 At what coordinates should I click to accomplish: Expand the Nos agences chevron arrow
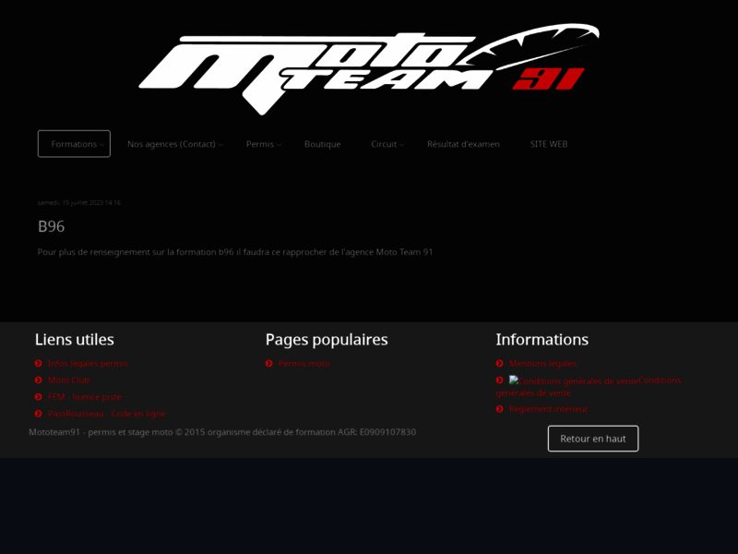click(x=220, y=145)
